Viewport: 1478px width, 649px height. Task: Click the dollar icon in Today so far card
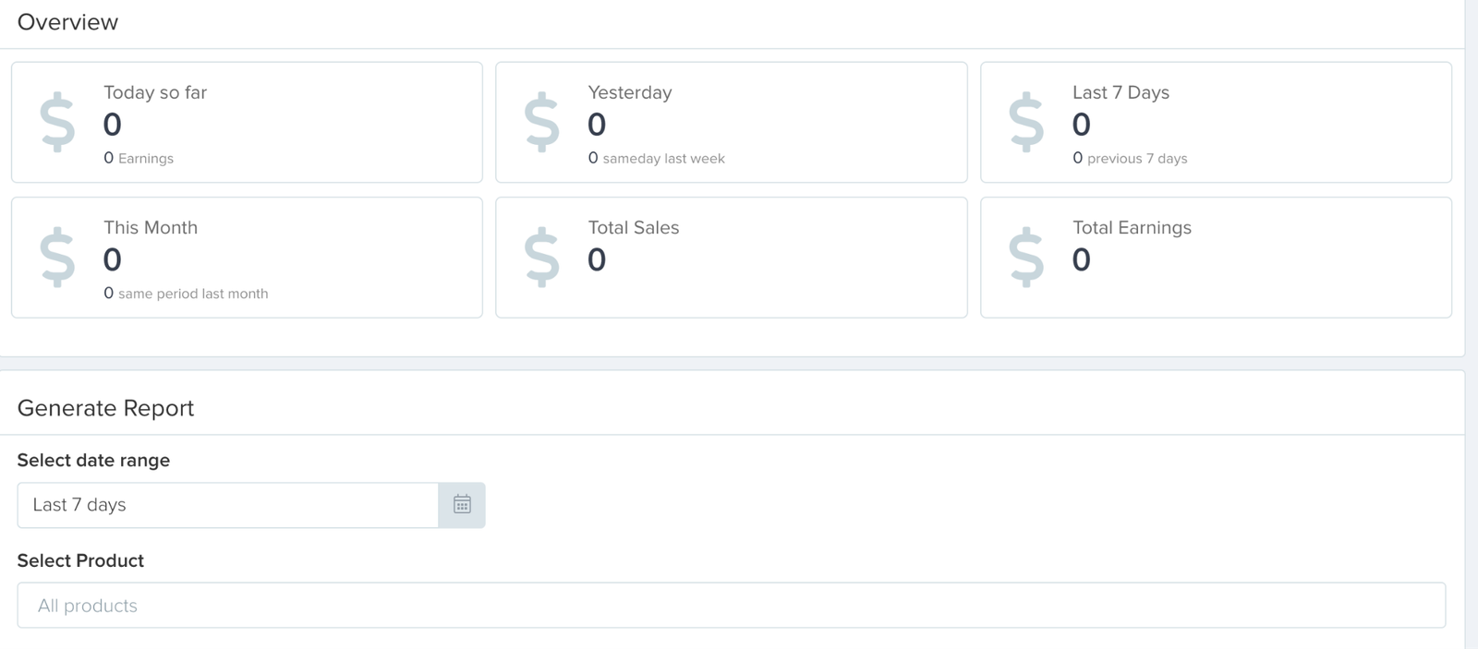(57, 122)
